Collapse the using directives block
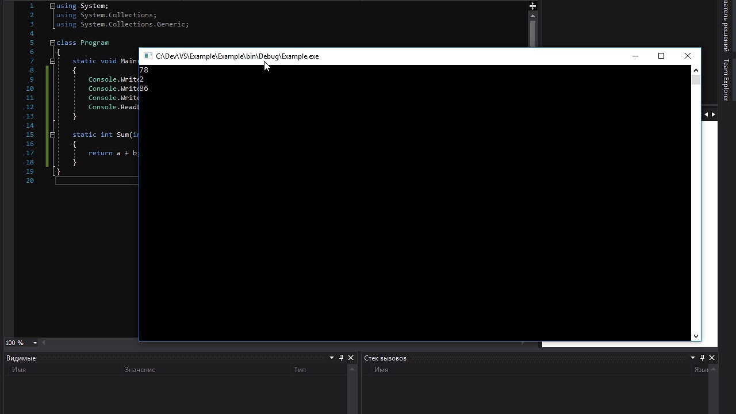Screen dimensions: 736x414 [52, 6]
